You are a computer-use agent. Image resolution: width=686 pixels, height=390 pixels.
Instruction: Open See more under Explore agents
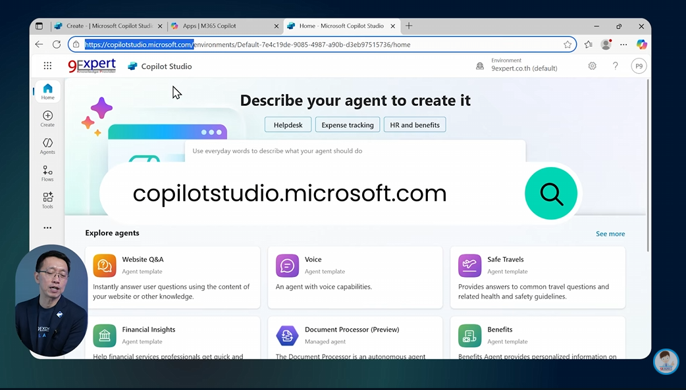coord(610,233)
